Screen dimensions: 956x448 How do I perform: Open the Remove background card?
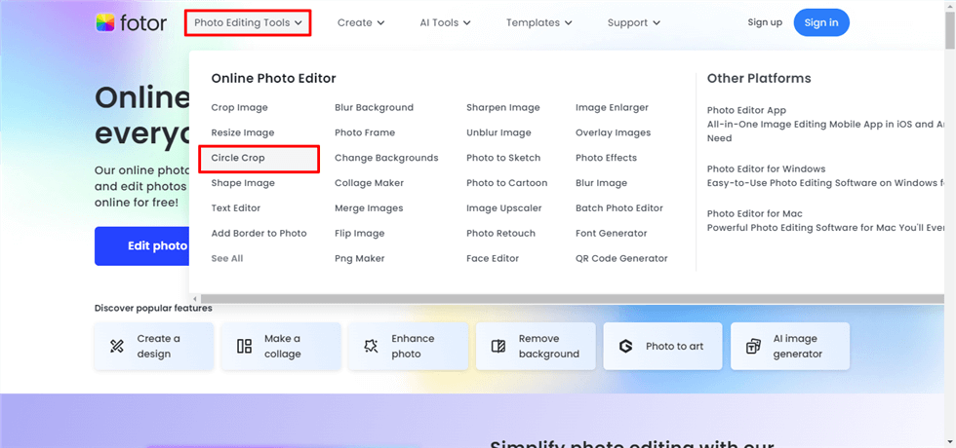[536, 347]
